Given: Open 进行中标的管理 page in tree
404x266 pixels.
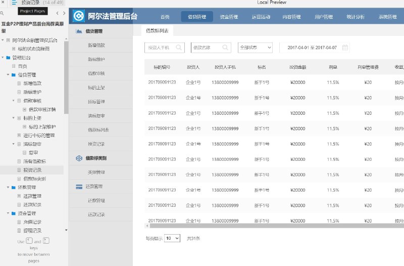Looking at the screenshot, I should click(x=39, y=136).
